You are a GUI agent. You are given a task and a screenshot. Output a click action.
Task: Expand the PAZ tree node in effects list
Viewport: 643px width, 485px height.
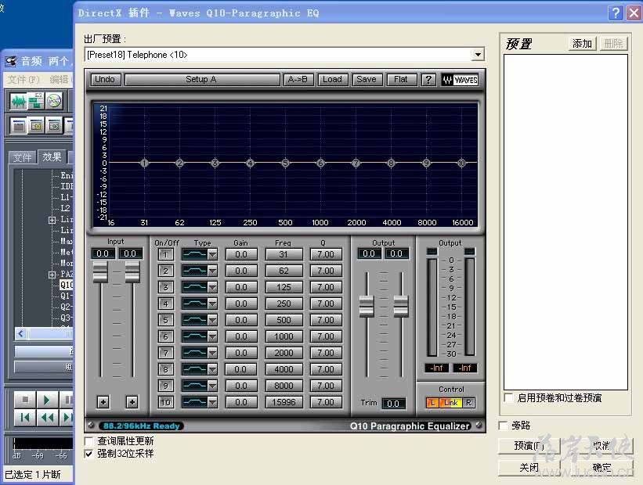[x=52, y=275]
